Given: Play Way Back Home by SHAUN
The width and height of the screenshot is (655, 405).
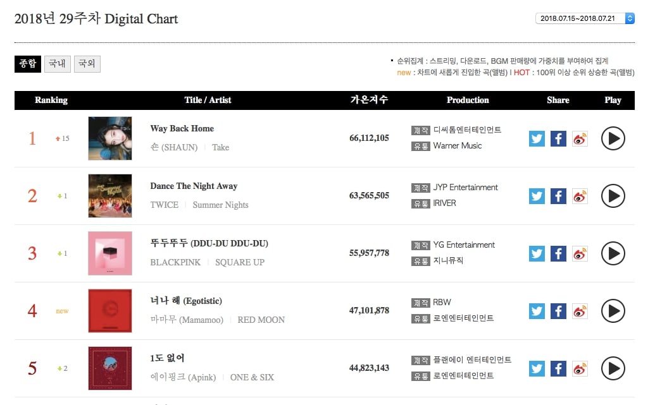Looking at the screenshot, I should 613,138.
